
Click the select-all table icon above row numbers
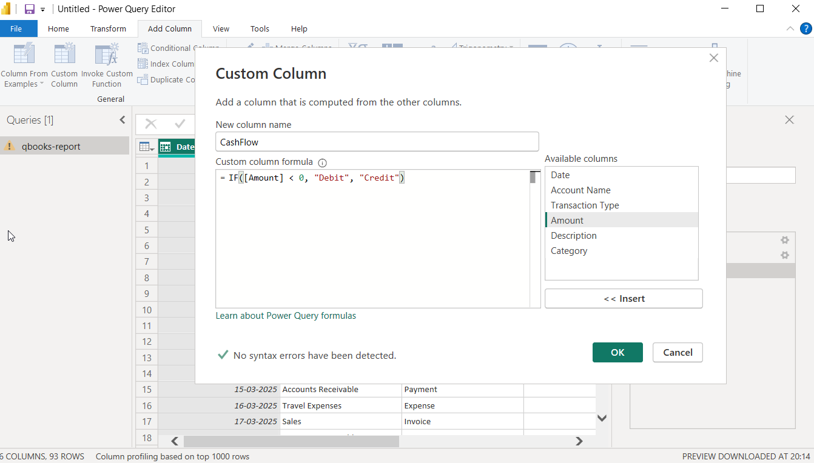pos(145,146)
